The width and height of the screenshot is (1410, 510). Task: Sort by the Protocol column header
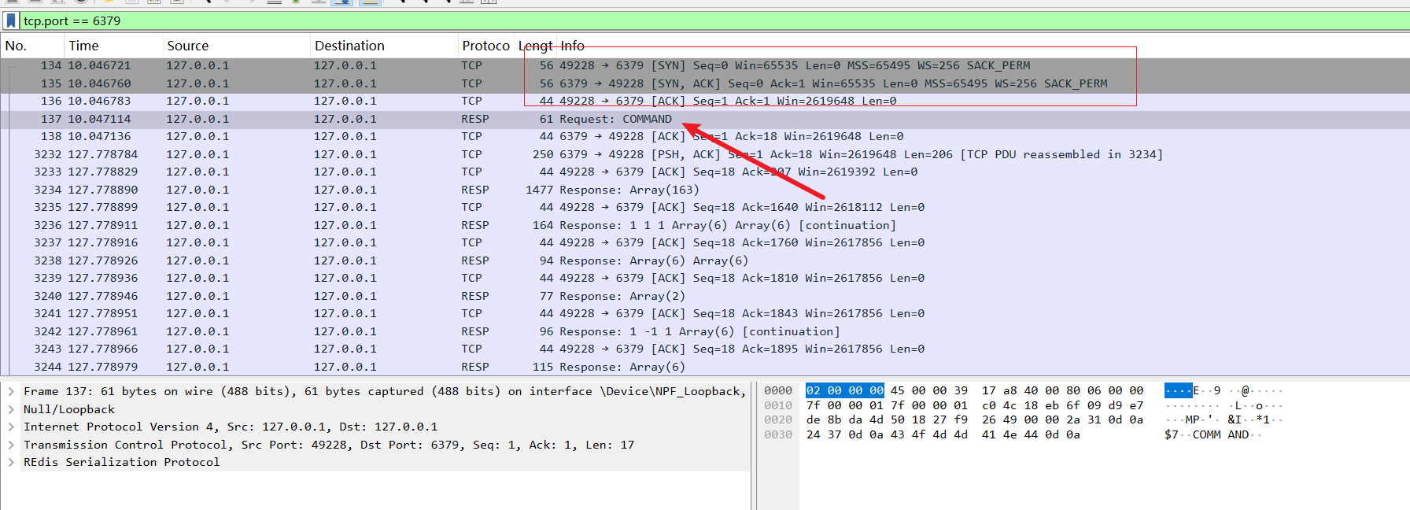click(485, 46)
